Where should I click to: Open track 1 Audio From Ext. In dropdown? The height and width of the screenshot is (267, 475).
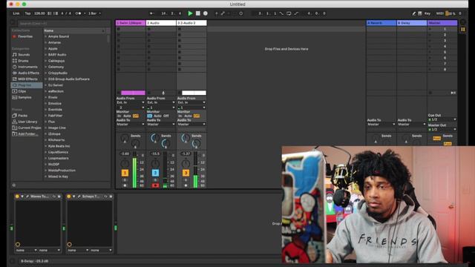[131, 102]
